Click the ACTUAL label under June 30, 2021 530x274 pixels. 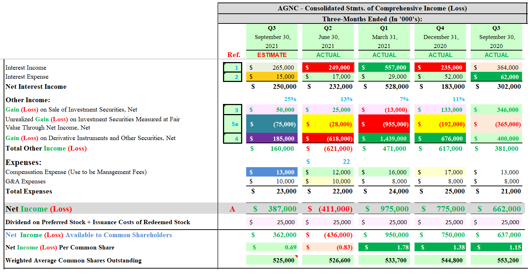(x=328, y=55)
